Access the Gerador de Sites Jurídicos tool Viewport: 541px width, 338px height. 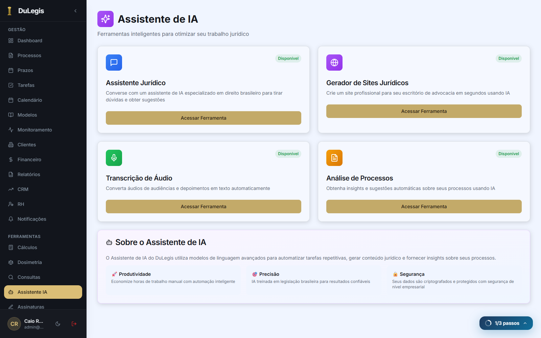click(424, 111)
